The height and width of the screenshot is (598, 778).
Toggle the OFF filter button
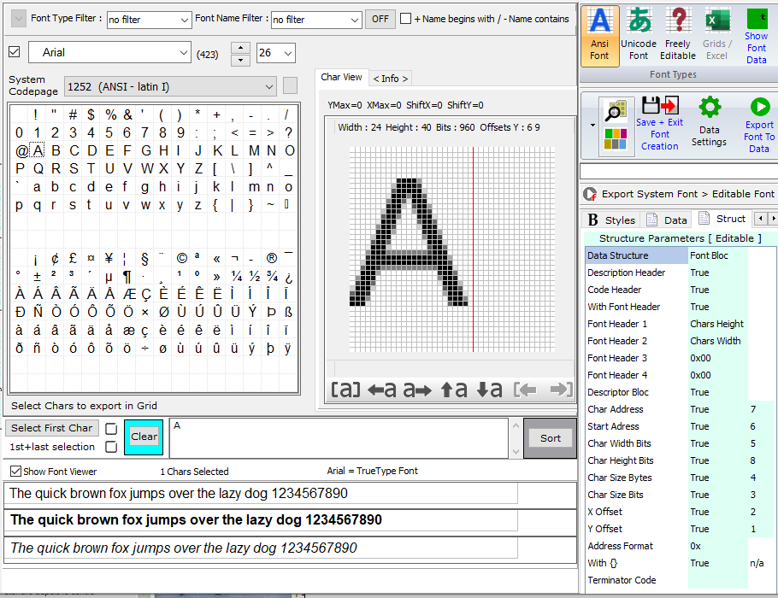click(380, 19)
